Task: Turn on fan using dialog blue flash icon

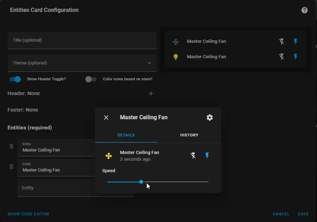Action: pyautogui.click(x=207, y=155)
